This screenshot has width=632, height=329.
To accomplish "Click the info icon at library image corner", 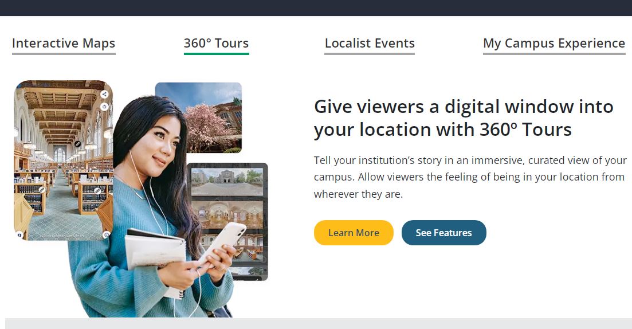I will pos(19,234).
